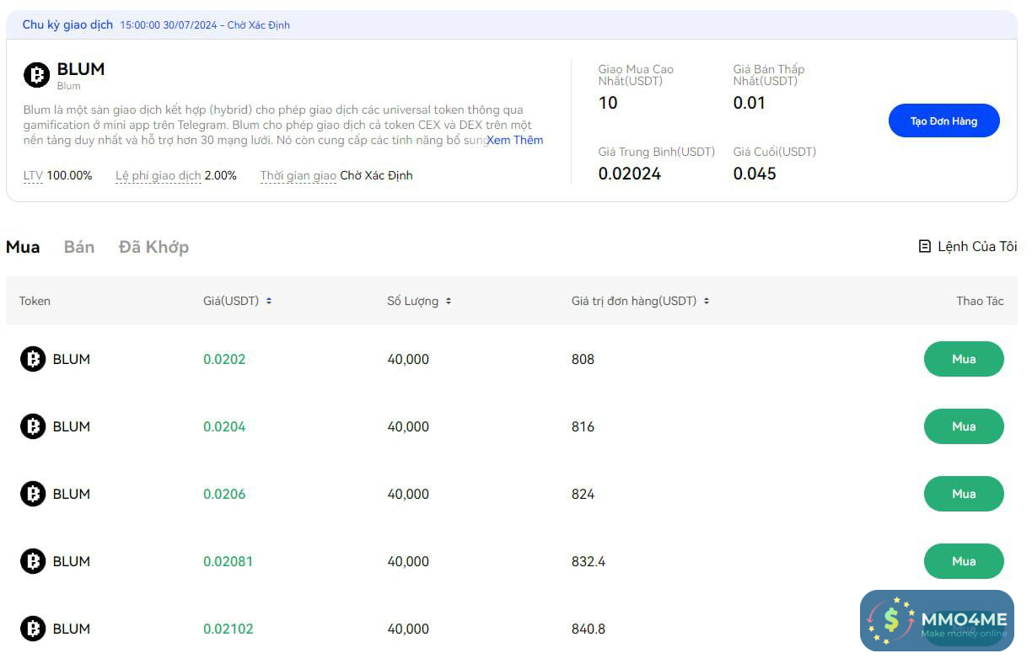The image size is (1032, 664).
Task: Click the Lệnh Của Tôi document icon
Action: [925, 247]
